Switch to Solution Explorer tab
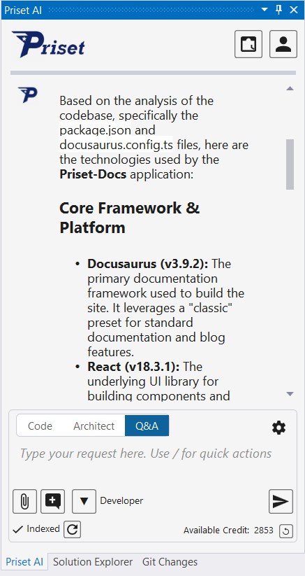The height and width of the screenshot is (576, 305). pos(93,562)
